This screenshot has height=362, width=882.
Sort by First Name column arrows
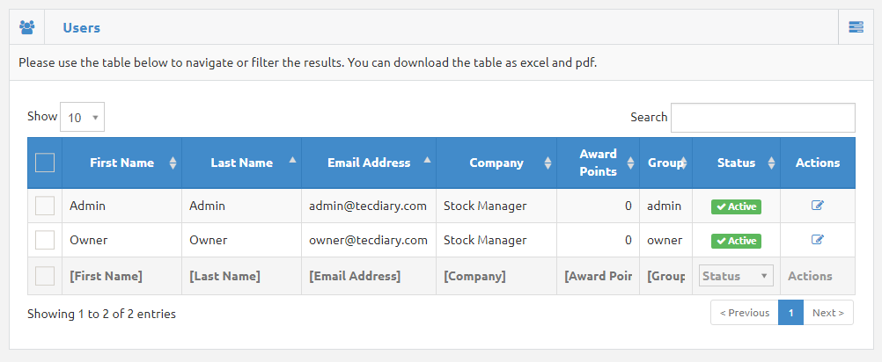pyautogui.click(x=173, y=163)
